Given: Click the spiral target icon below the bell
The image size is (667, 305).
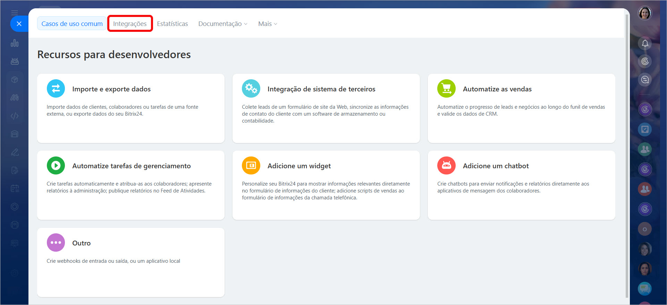Looking at the screenshot, I should (645, 61).
